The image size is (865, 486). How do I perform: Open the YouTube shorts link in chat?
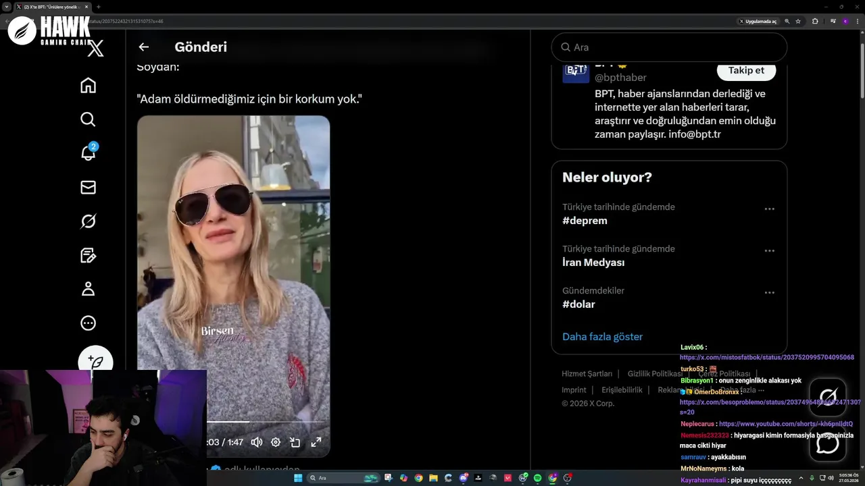786,424
